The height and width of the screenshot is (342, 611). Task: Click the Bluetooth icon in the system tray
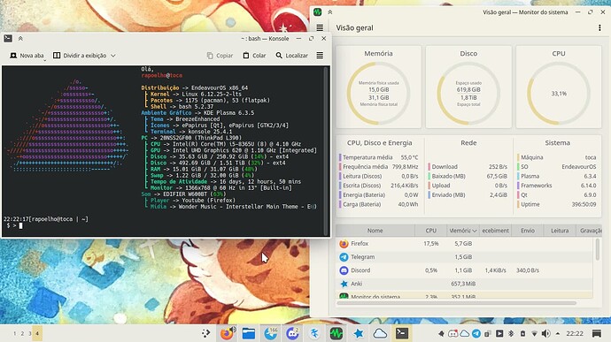pyautogui.click(x=511, y=333)
